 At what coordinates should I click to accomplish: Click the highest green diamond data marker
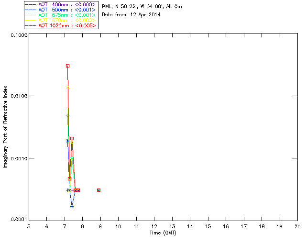(x=67, y=116)
